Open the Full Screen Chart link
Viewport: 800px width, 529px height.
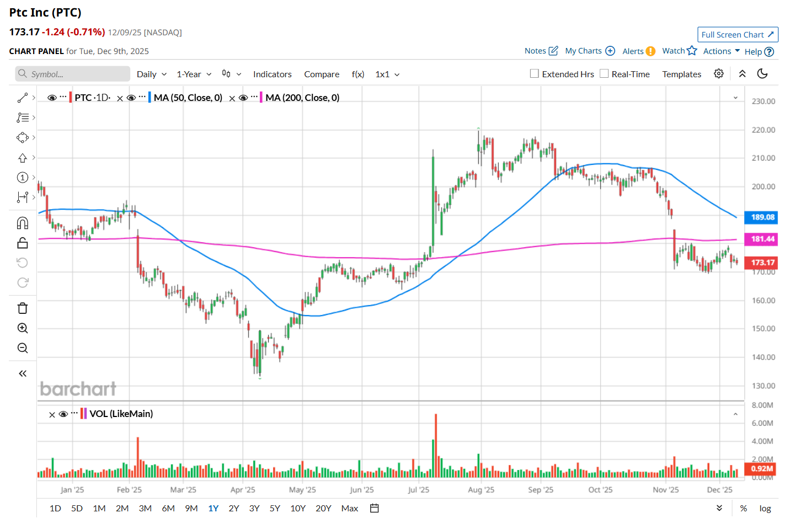(x=738, y=35)
